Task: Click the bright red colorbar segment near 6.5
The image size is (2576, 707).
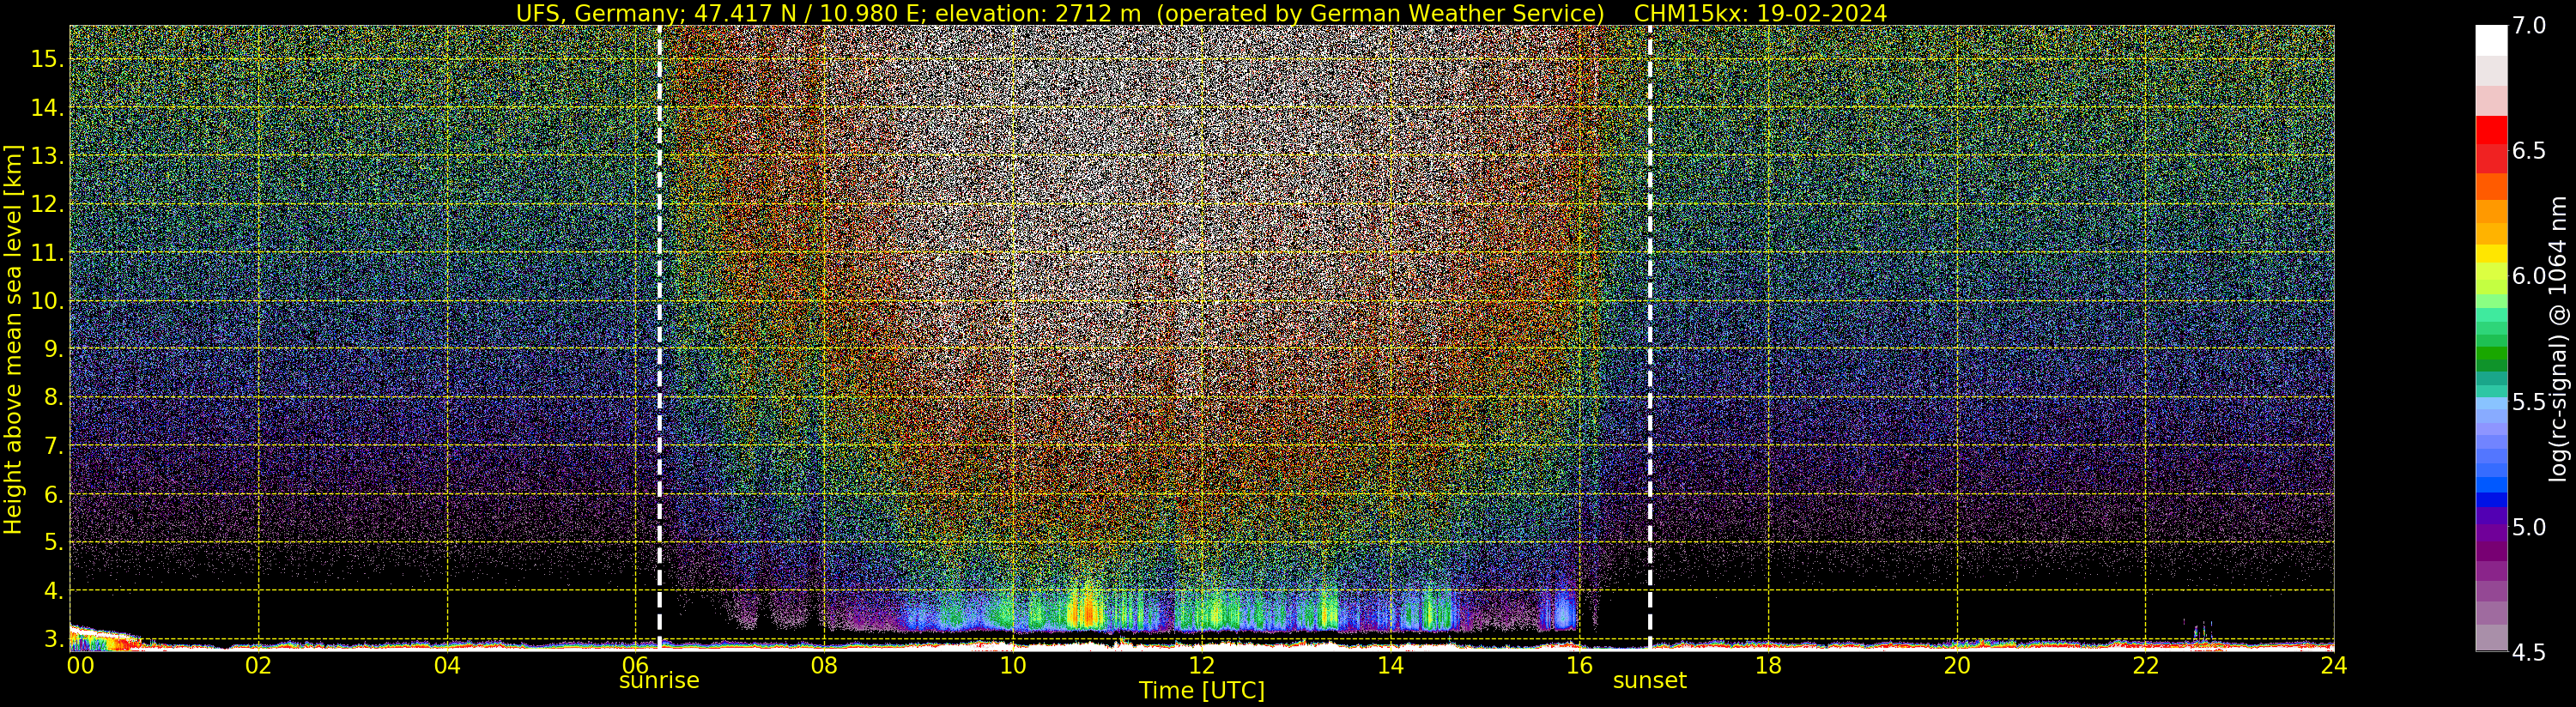Action: (x=2491, y=130)
